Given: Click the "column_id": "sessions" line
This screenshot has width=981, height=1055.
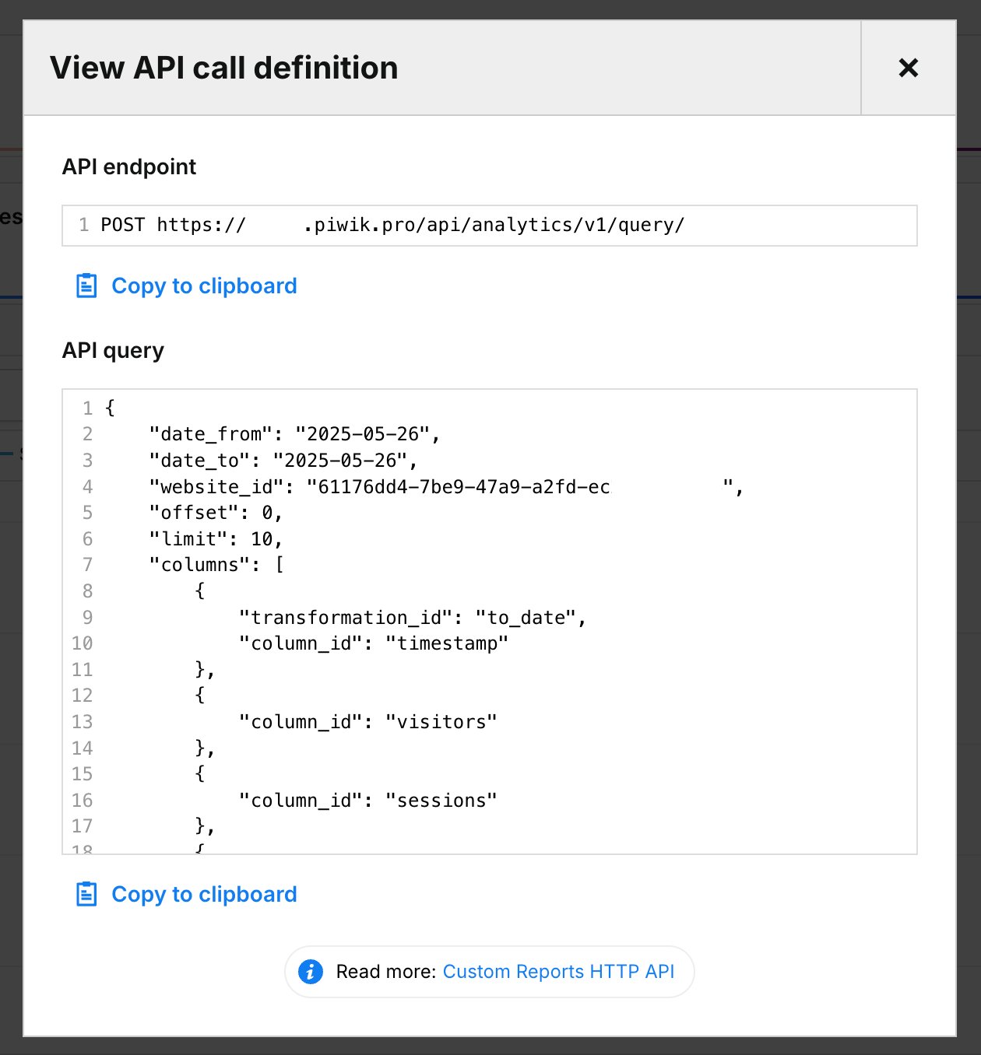Looking at the screenshot, I should click(x=368, y=801).
